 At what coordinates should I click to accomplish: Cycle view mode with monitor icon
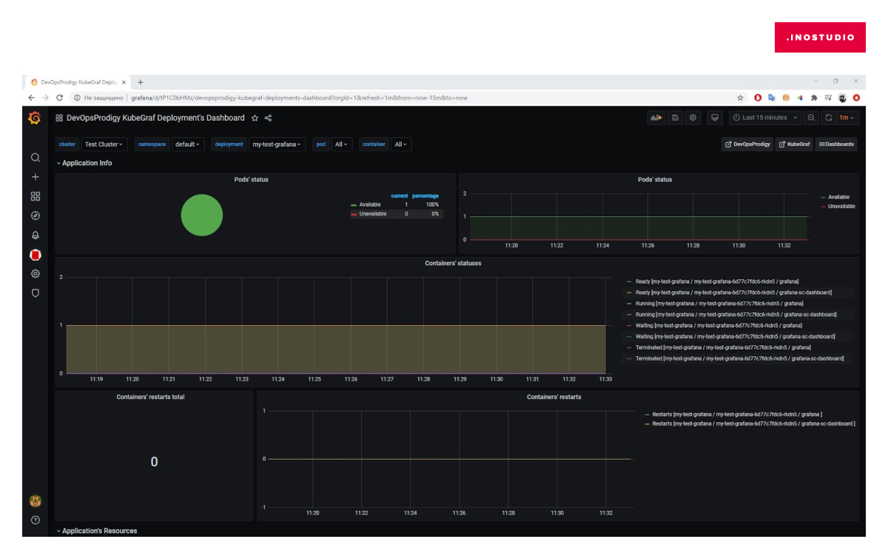(714, 118)
